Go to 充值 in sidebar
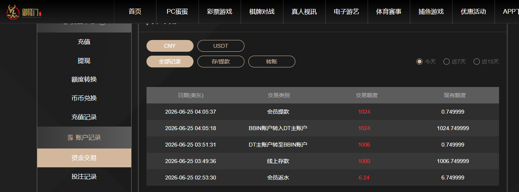This screenshot has width=519, height=192. pyautogui.click(x=84, y=42)
